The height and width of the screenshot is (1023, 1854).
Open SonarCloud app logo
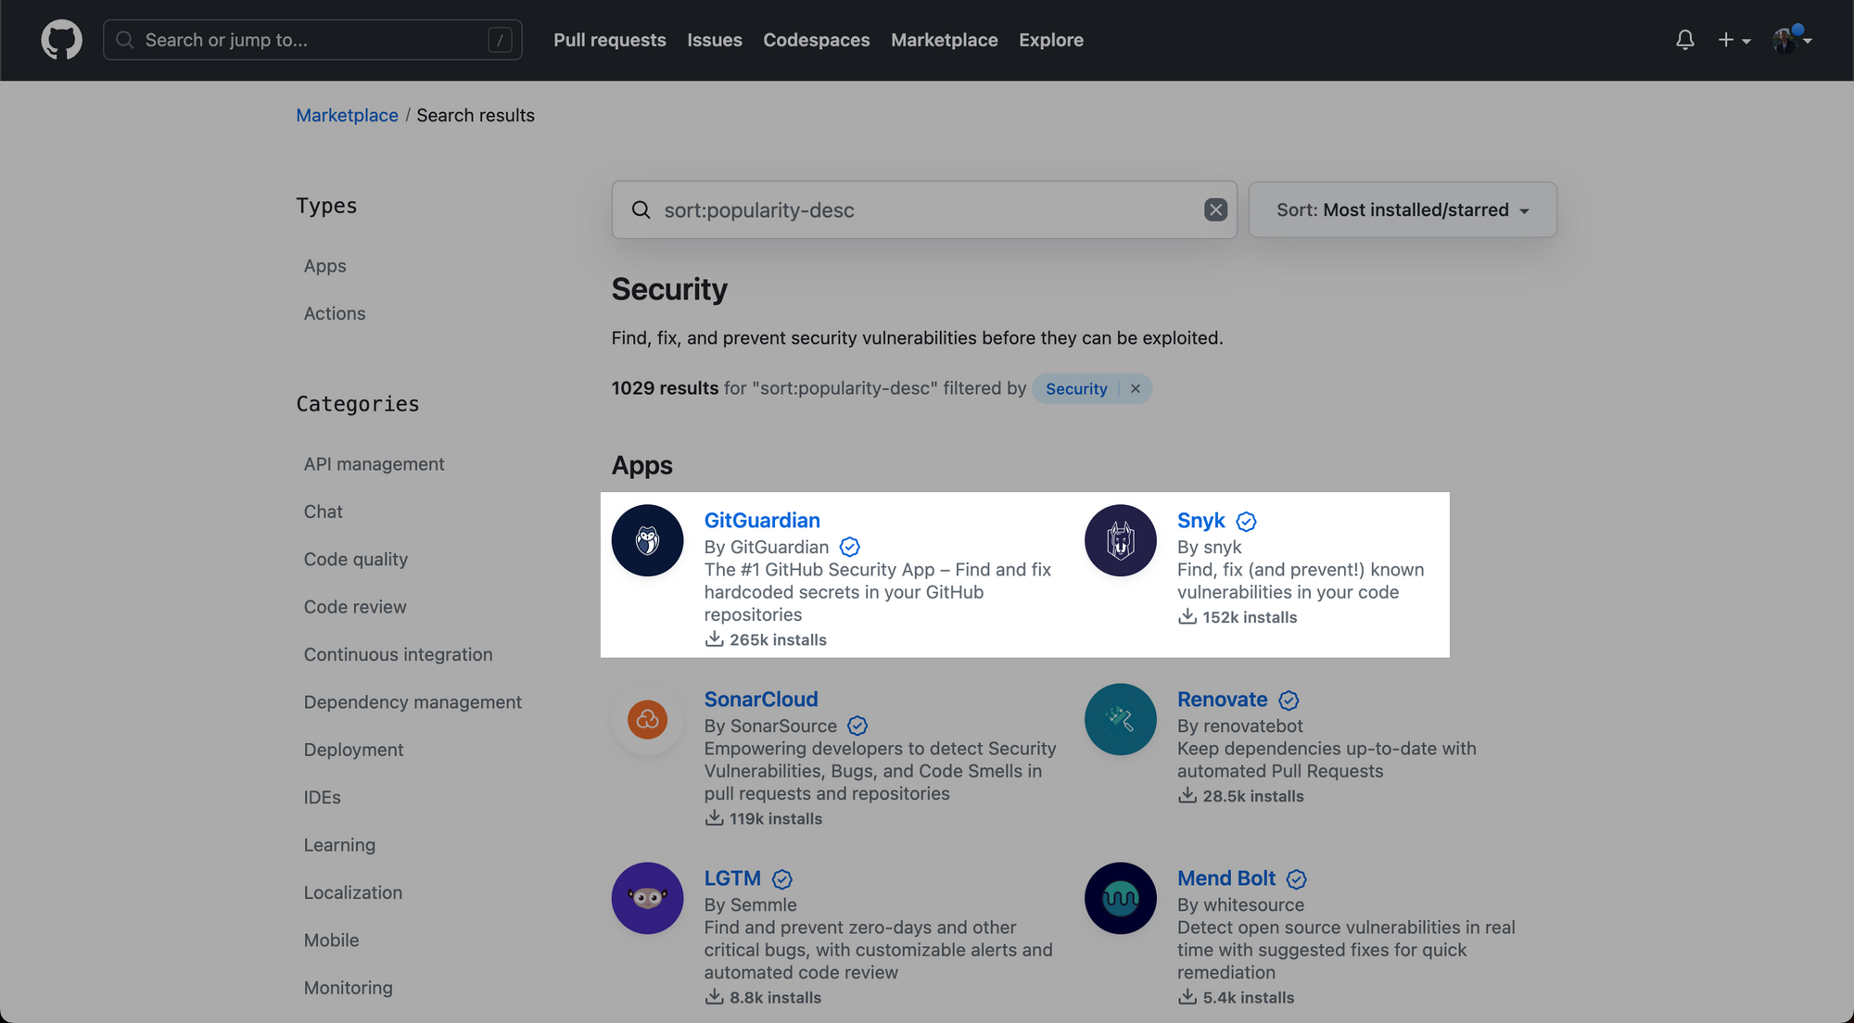pos(647,719)
